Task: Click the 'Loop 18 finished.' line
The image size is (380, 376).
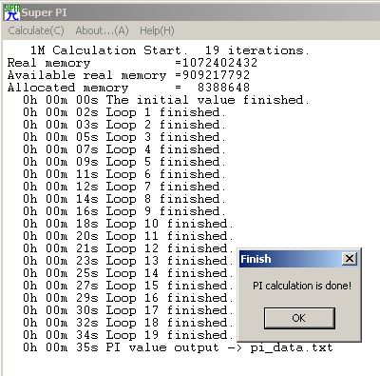Action: click(128, 323)
